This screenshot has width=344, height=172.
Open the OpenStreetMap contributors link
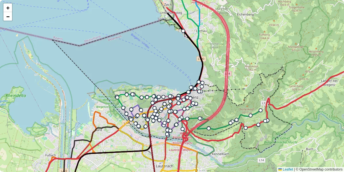319,169
